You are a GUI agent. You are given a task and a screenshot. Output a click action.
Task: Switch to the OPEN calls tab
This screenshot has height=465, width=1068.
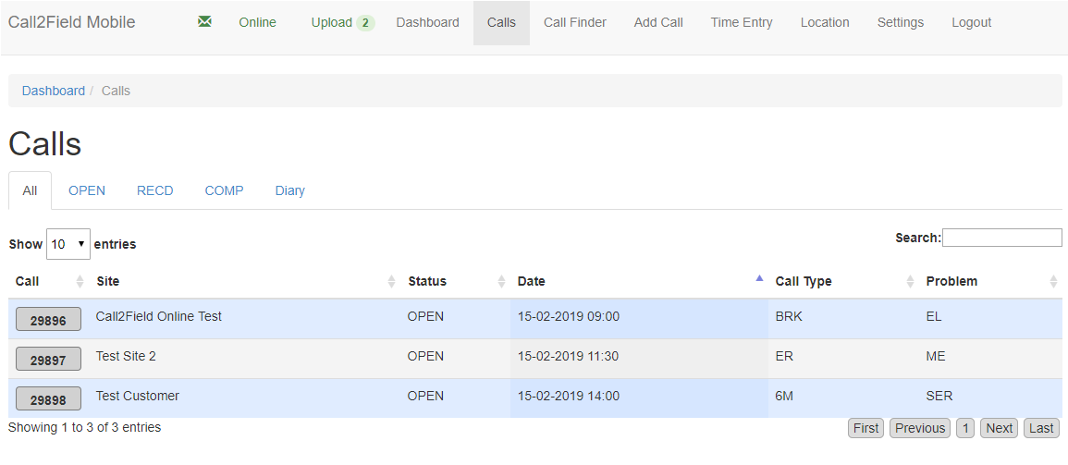coord(87,190)
